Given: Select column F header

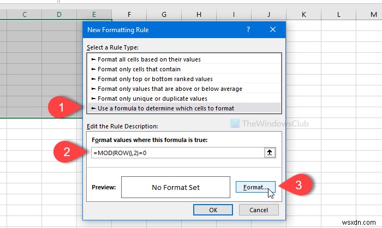Looking at the screenshot, I should point(129,15).
